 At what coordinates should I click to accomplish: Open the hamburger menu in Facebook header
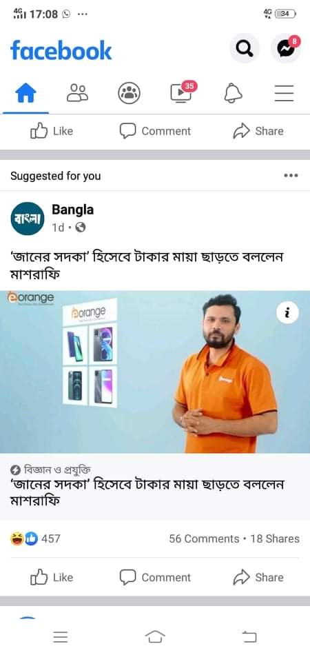pyautogui.click(x=284, y=93)
